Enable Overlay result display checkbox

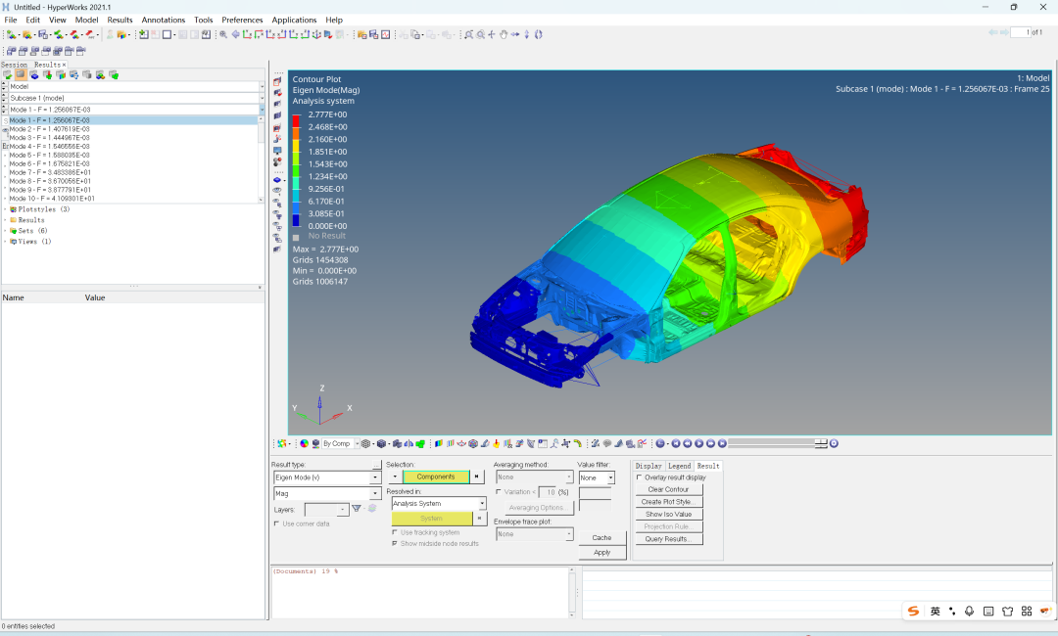pos(640,477)
